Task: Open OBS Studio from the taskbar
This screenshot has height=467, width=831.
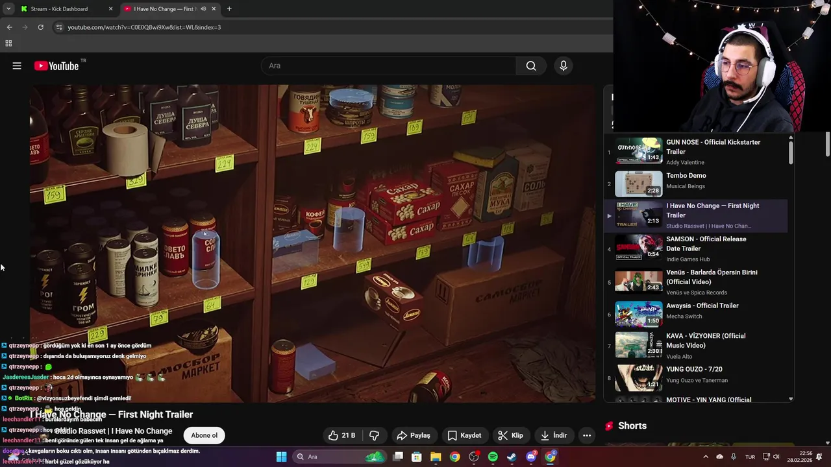Action: click(474, 457)
